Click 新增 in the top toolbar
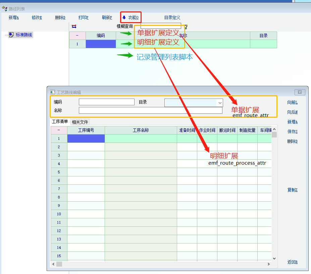 point(14,18)
